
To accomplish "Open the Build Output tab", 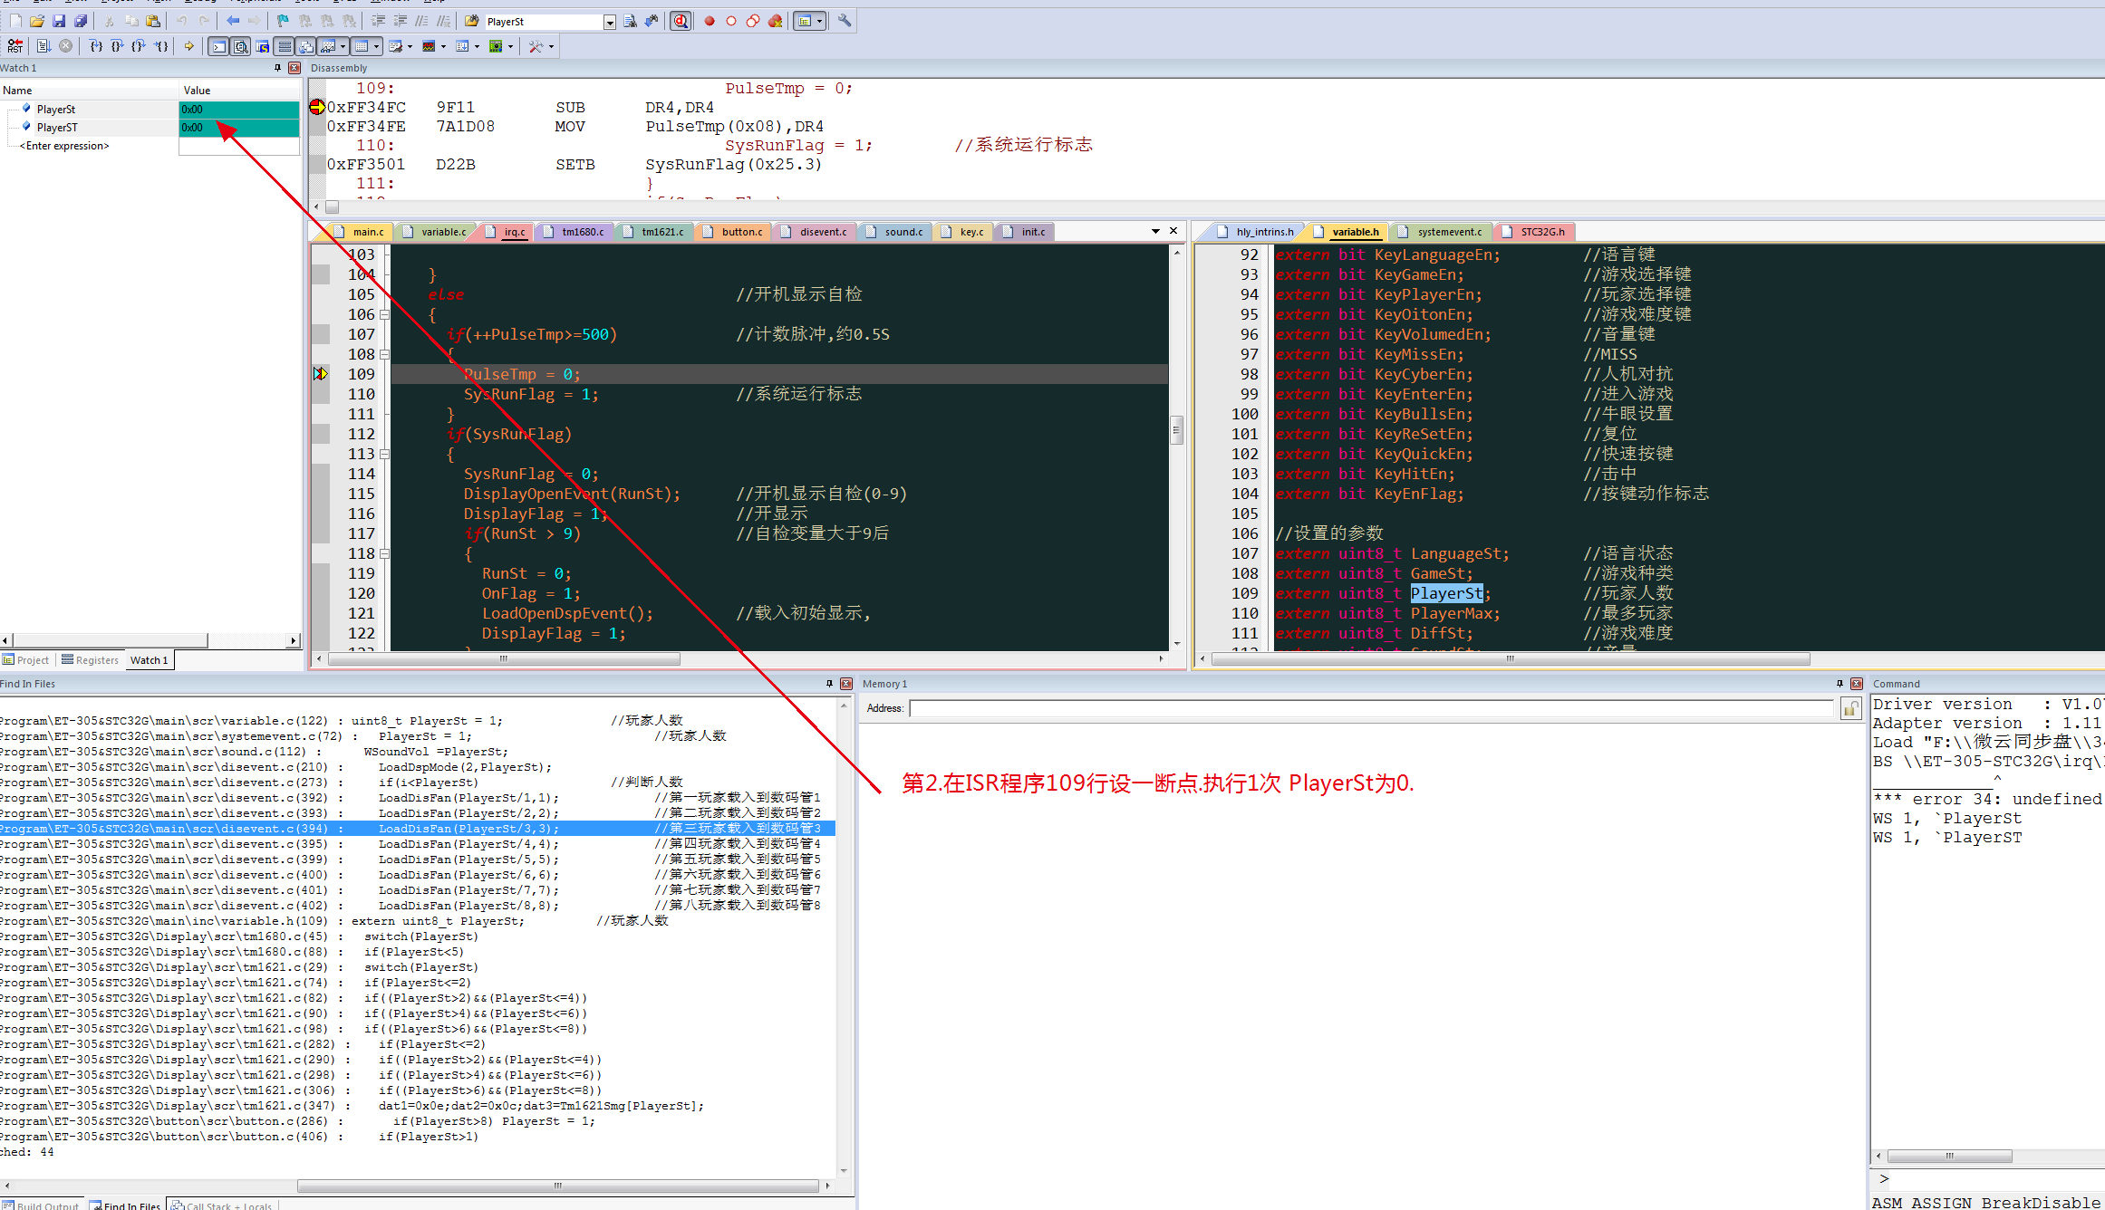I will (x=41, y=1205).
